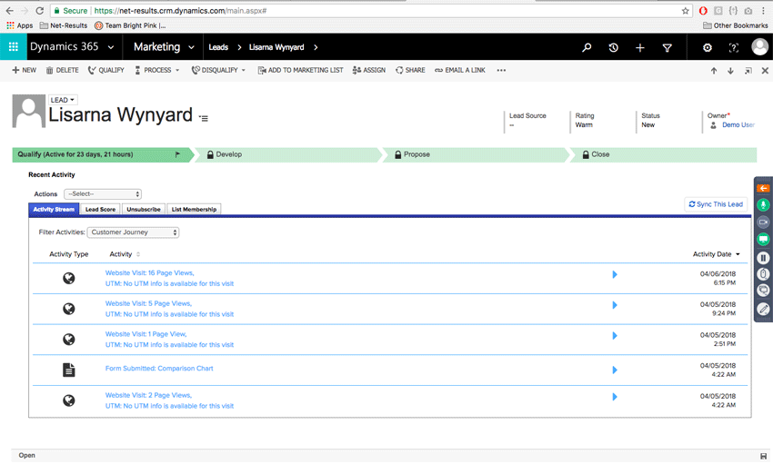
Task: Open the List Membership tab
Action: [194, 209]
